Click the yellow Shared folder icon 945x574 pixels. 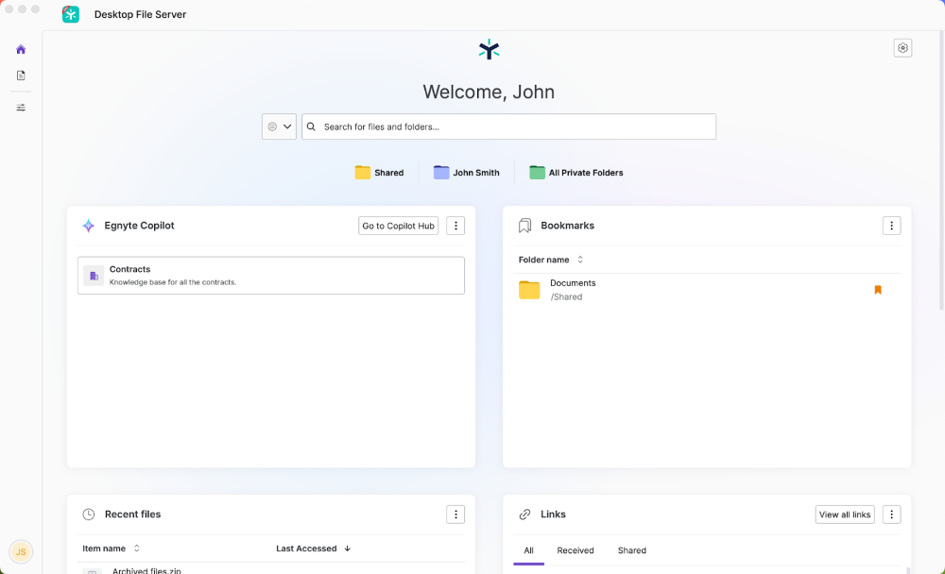[362, 172]
